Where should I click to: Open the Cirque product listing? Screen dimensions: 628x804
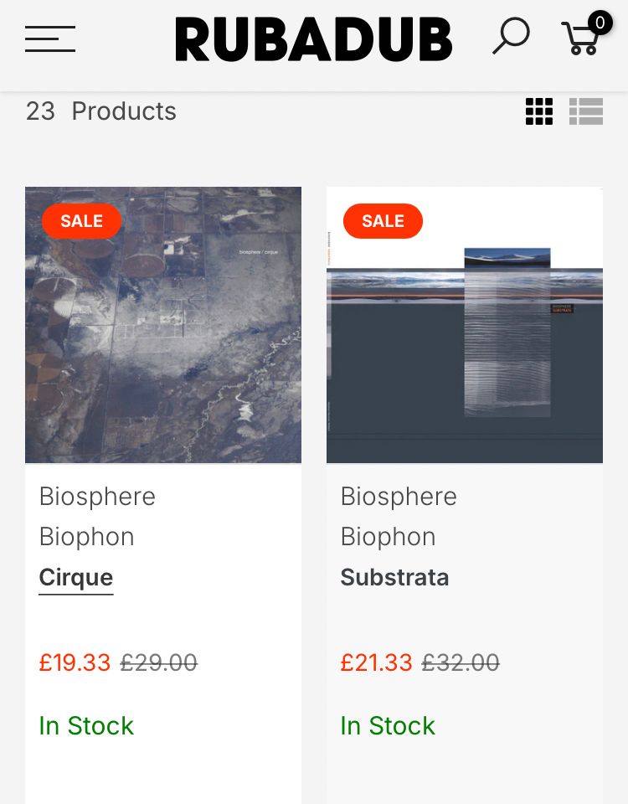[75, 577]
